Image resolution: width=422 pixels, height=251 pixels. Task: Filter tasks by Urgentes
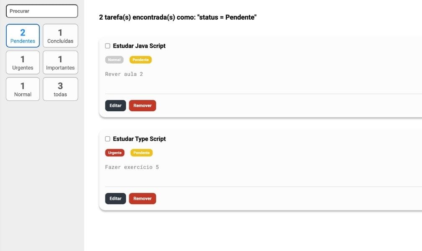[x=23, y=63]
